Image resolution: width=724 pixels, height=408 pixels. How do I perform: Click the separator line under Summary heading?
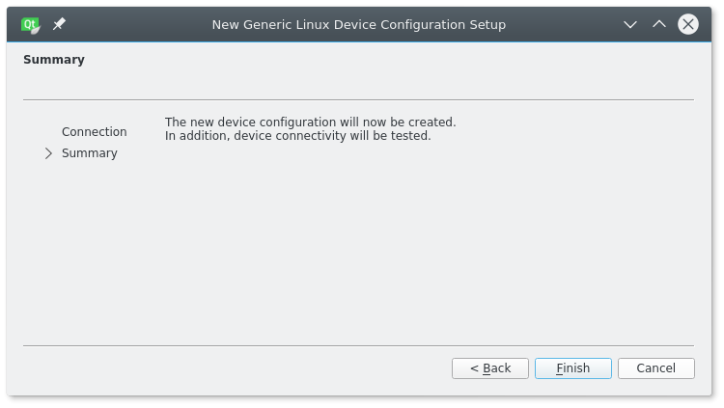(x=358, y=99)
